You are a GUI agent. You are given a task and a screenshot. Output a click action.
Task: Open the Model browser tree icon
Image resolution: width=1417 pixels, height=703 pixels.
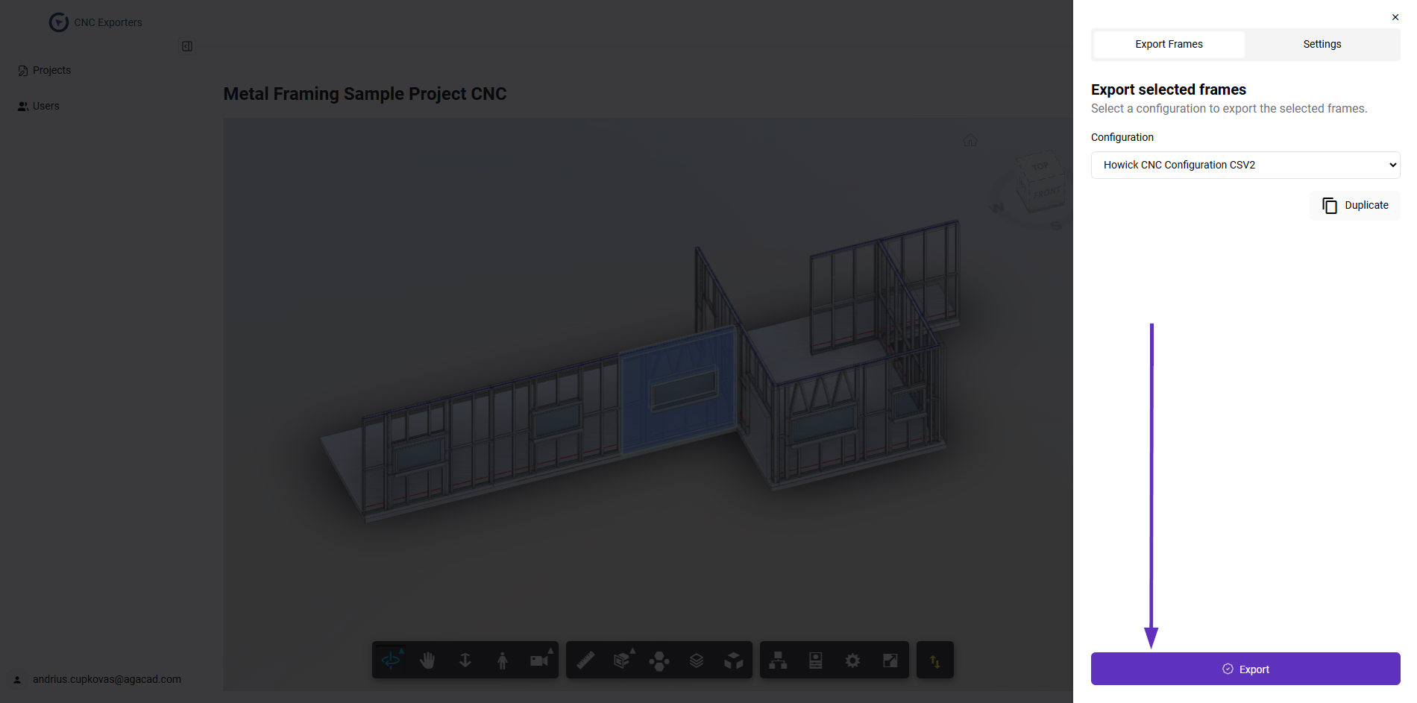coord(779,660)
